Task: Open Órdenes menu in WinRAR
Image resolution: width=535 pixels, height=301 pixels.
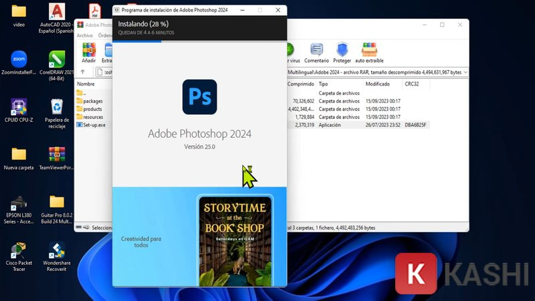Action: click(x=105, y=35)
